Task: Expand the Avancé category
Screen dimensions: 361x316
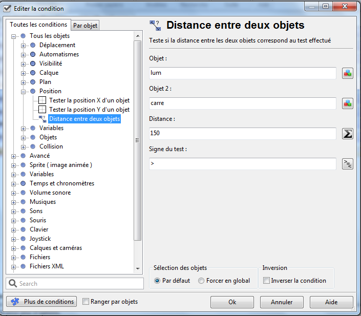Action: click(x=14, y=156)
